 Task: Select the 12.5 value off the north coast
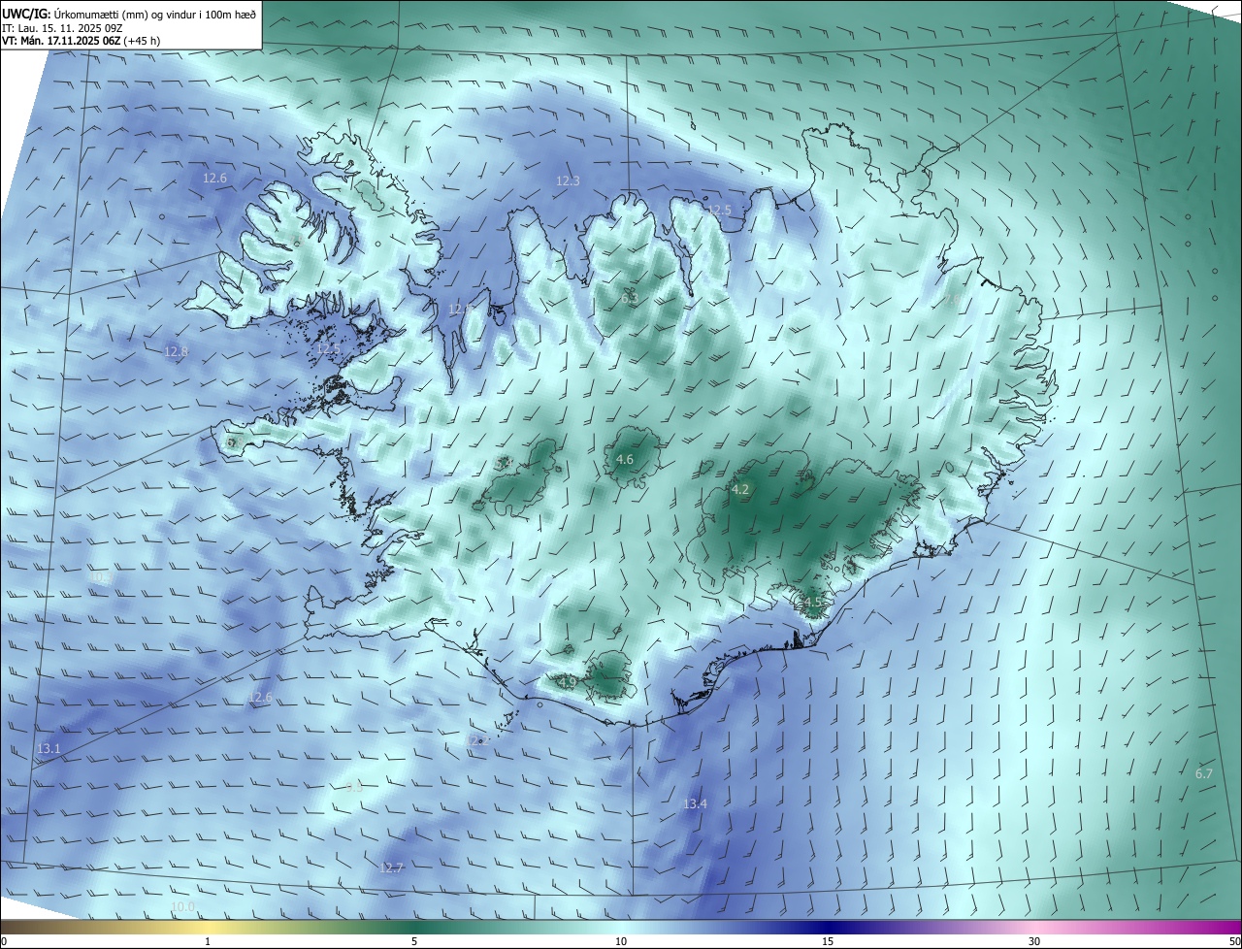pyautogui.click(x=719, y=211)
